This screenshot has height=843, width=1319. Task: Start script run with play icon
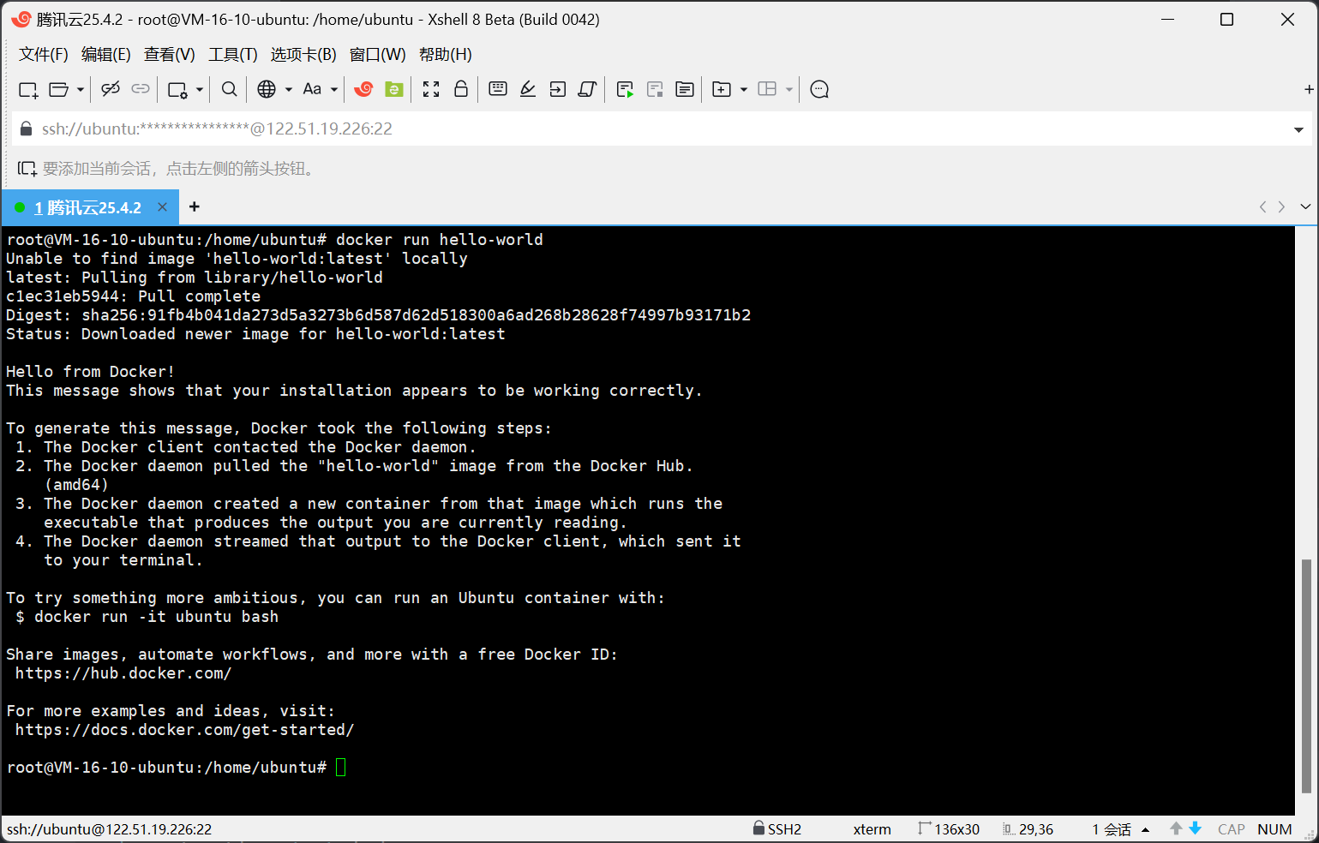[625, 89]
